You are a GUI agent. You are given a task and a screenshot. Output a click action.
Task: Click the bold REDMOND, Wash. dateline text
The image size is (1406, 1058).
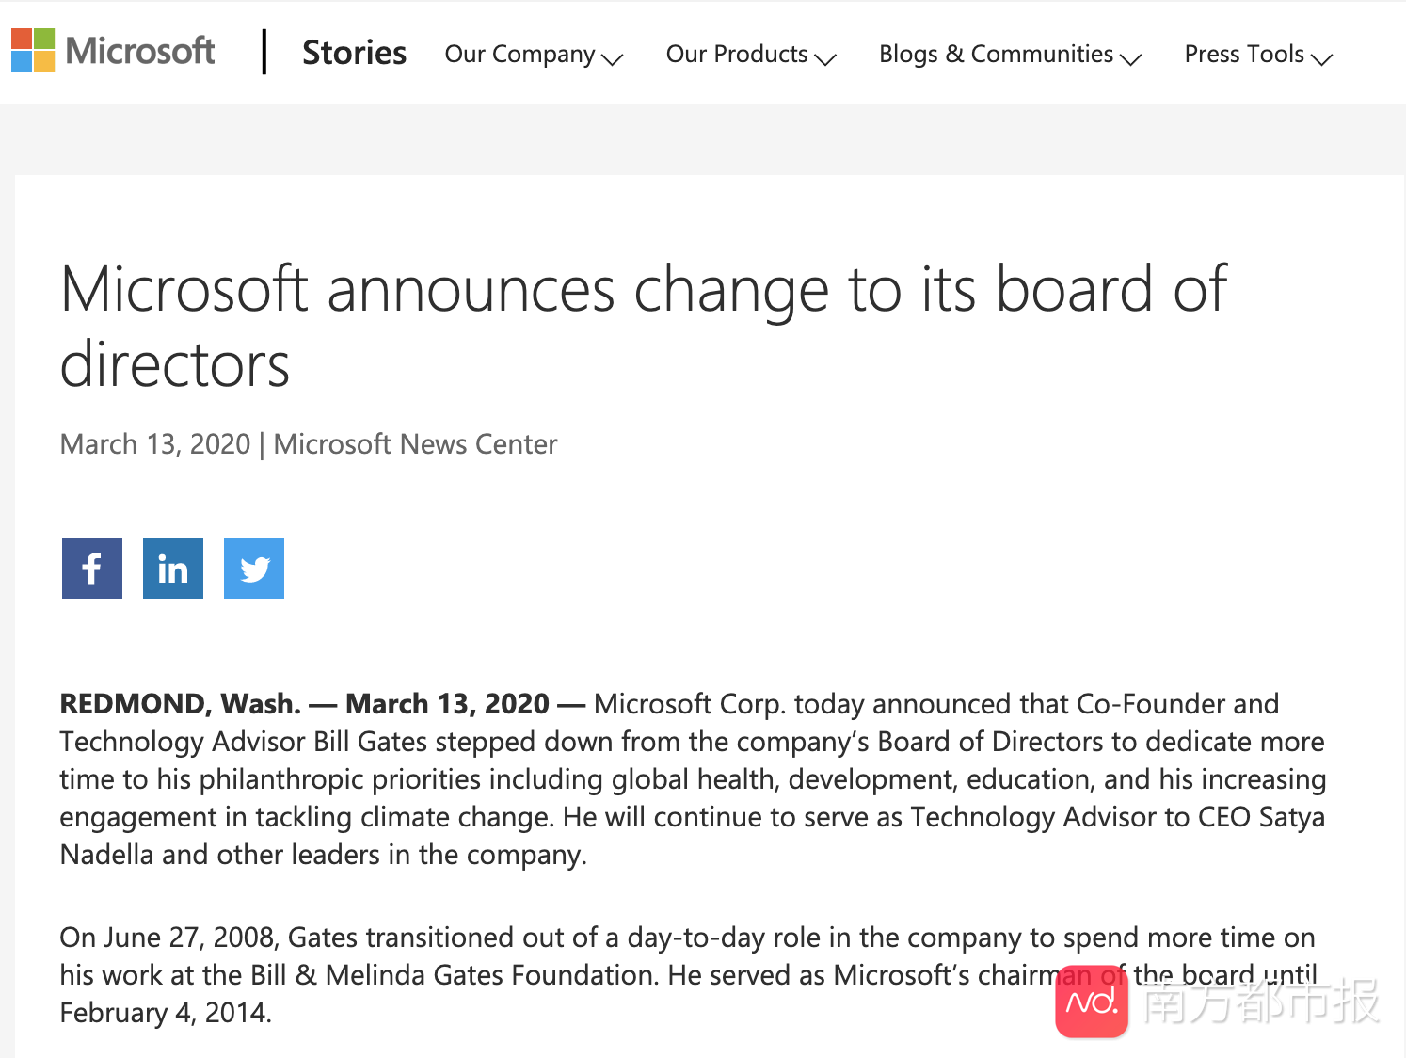click(x=180, y=704)
